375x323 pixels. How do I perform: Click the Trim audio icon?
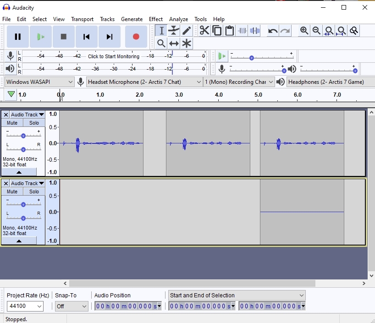[x=242, y=31]
